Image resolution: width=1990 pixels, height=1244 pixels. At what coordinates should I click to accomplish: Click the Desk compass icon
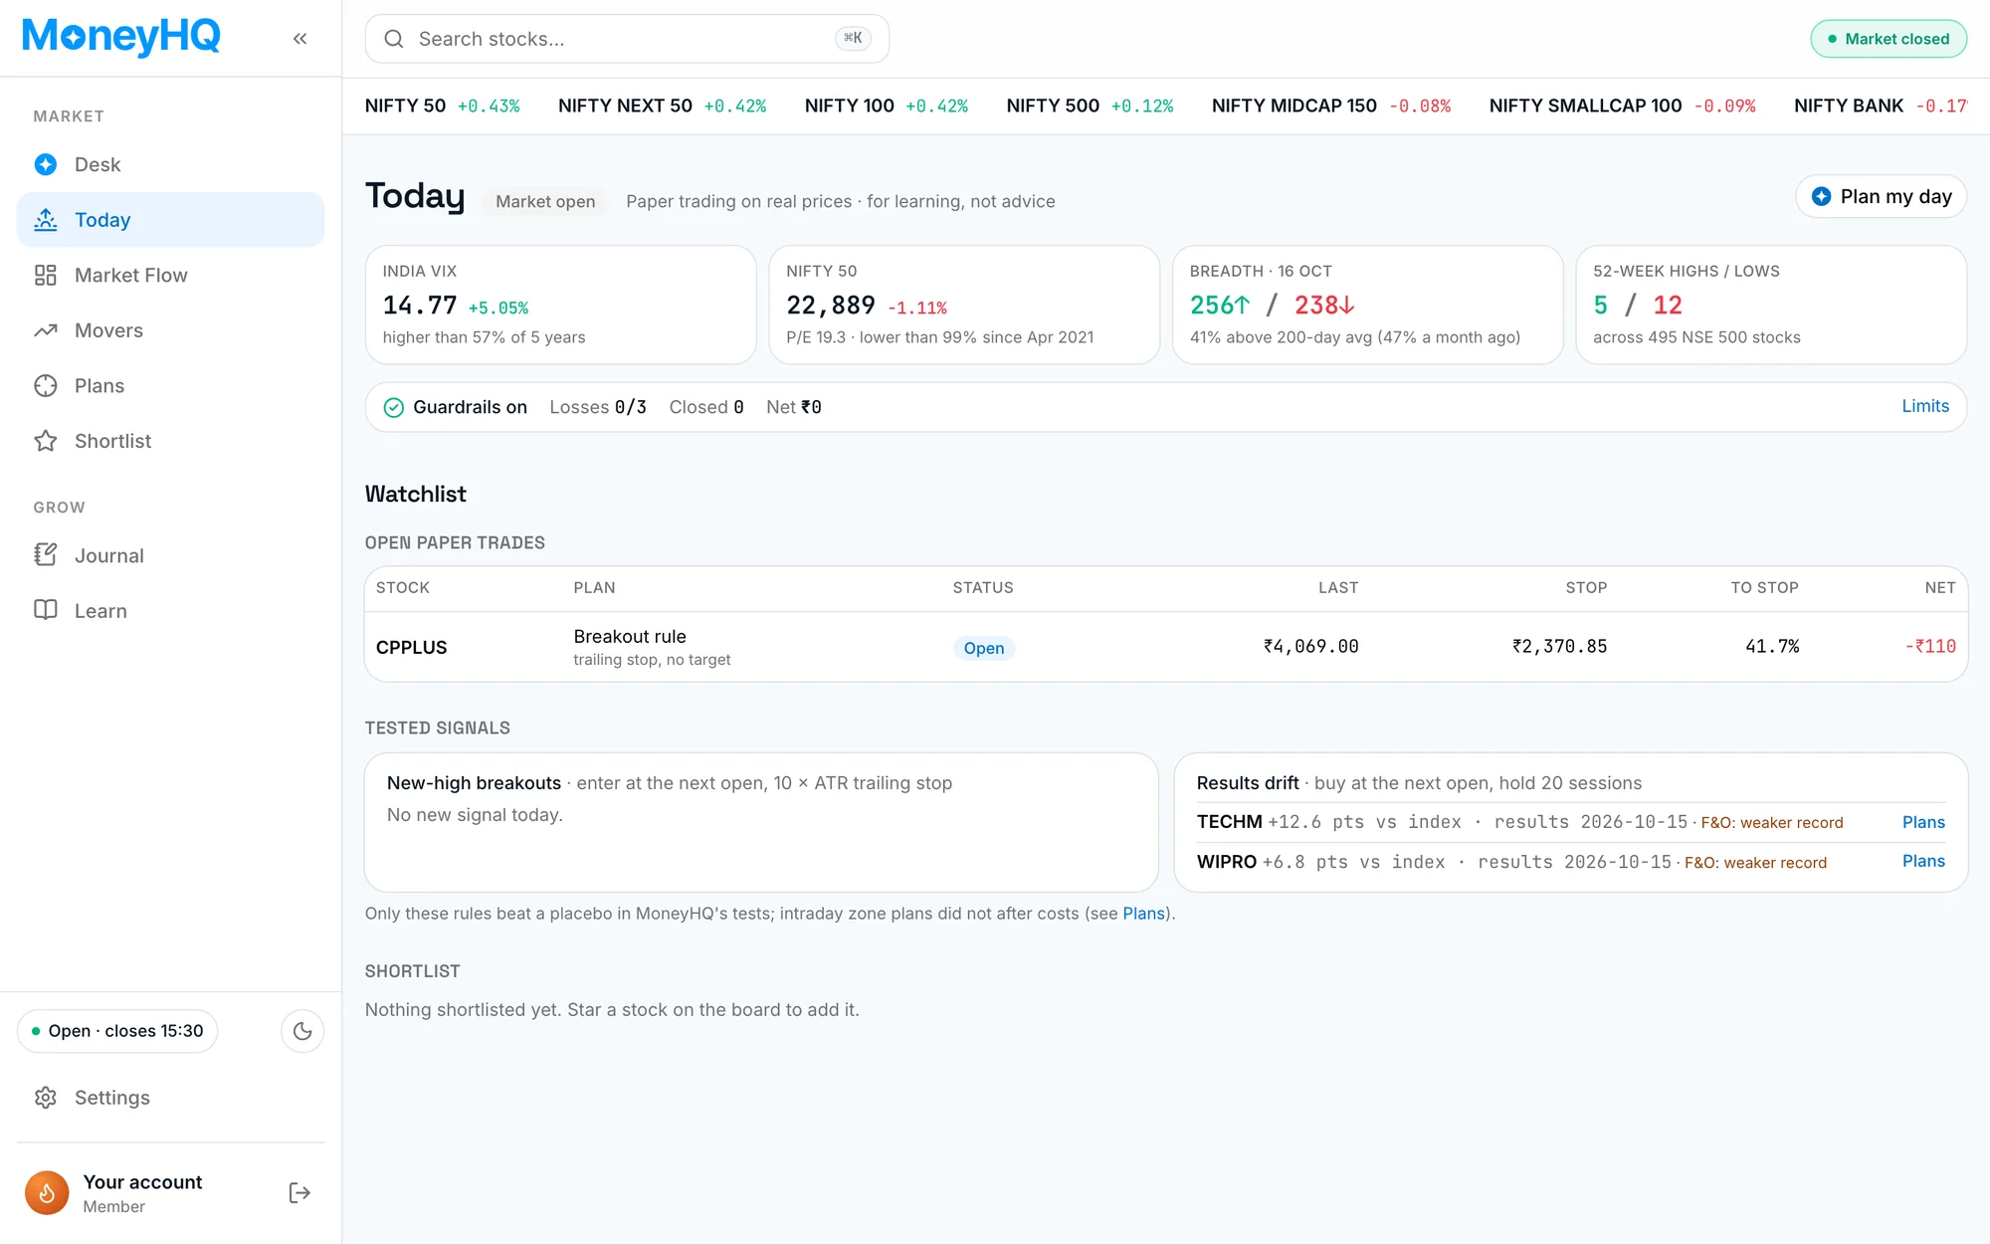point(46,164)
